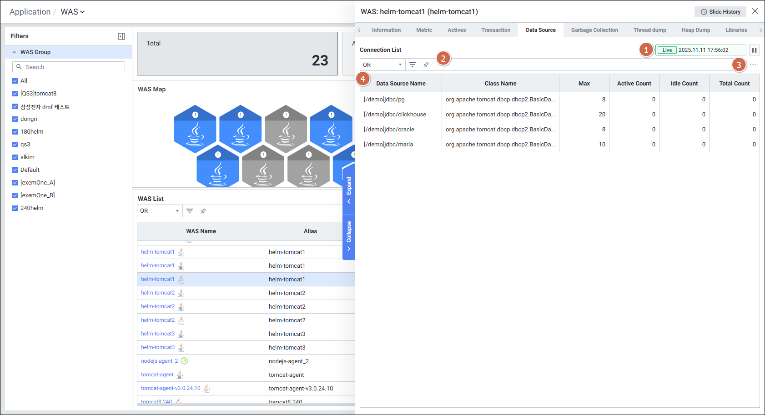765x415 pixels.
Task: Click the pin icon in Connection List
Action: (426, 65)
